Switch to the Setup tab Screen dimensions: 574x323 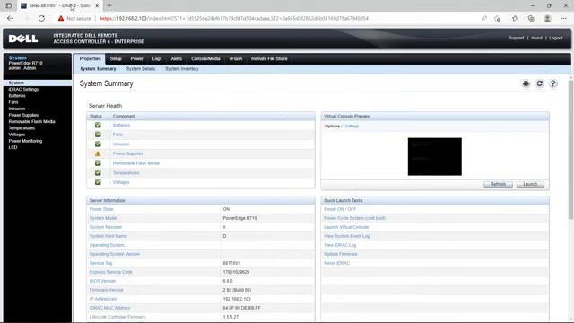point(116,59)
